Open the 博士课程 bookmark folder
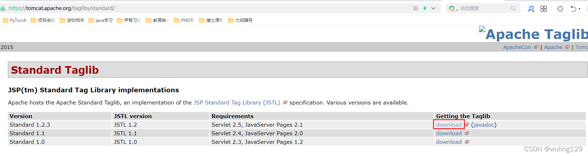 [x=211, y=20]
